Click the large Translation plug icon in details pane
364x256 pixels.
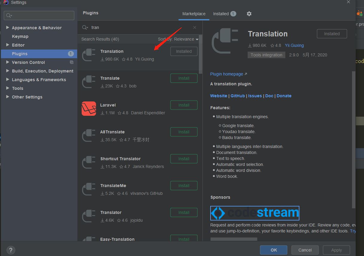[225, 41]
